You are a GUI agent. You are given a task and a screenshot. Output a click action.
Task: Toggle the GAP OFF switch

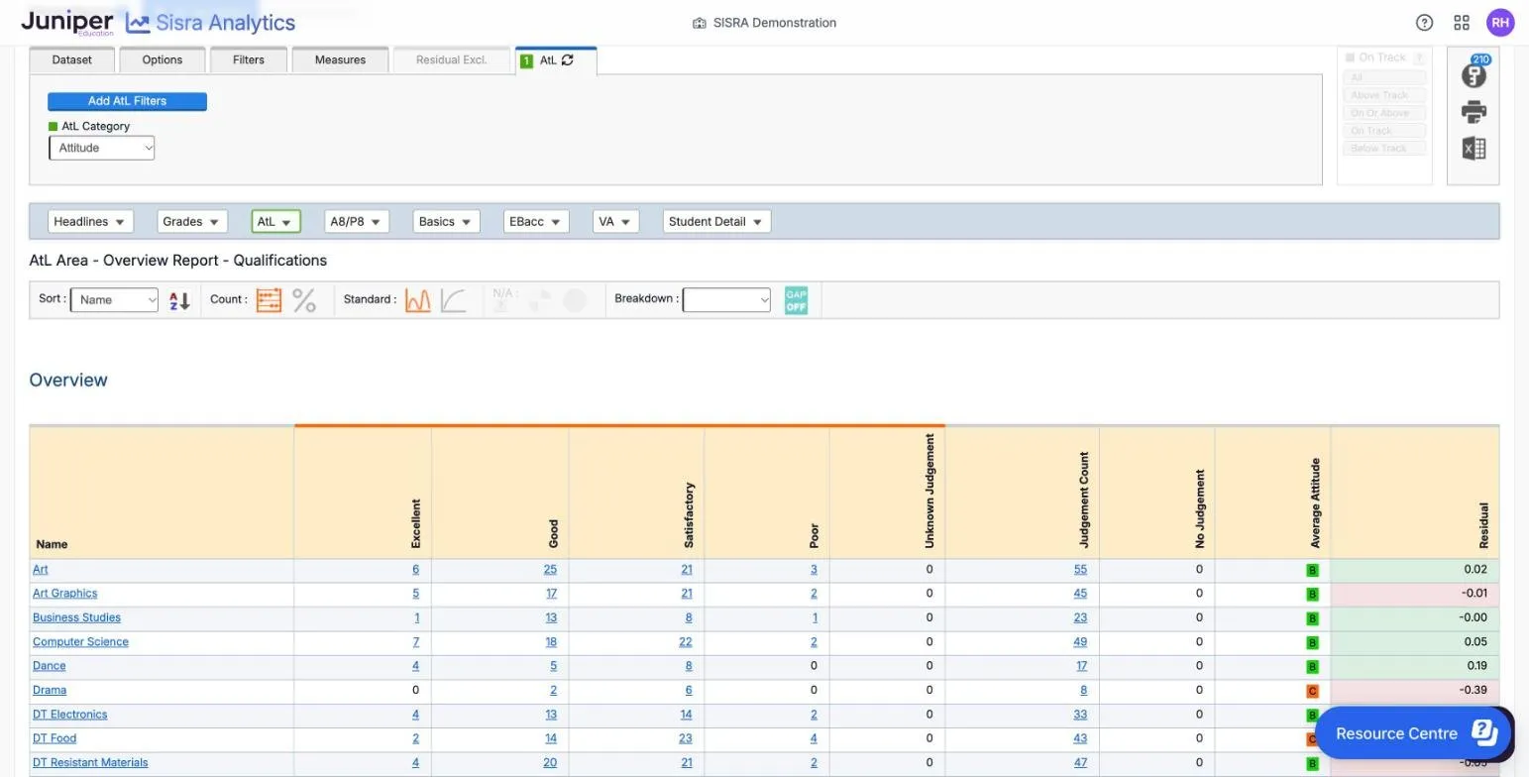click(x=796, y=300)
